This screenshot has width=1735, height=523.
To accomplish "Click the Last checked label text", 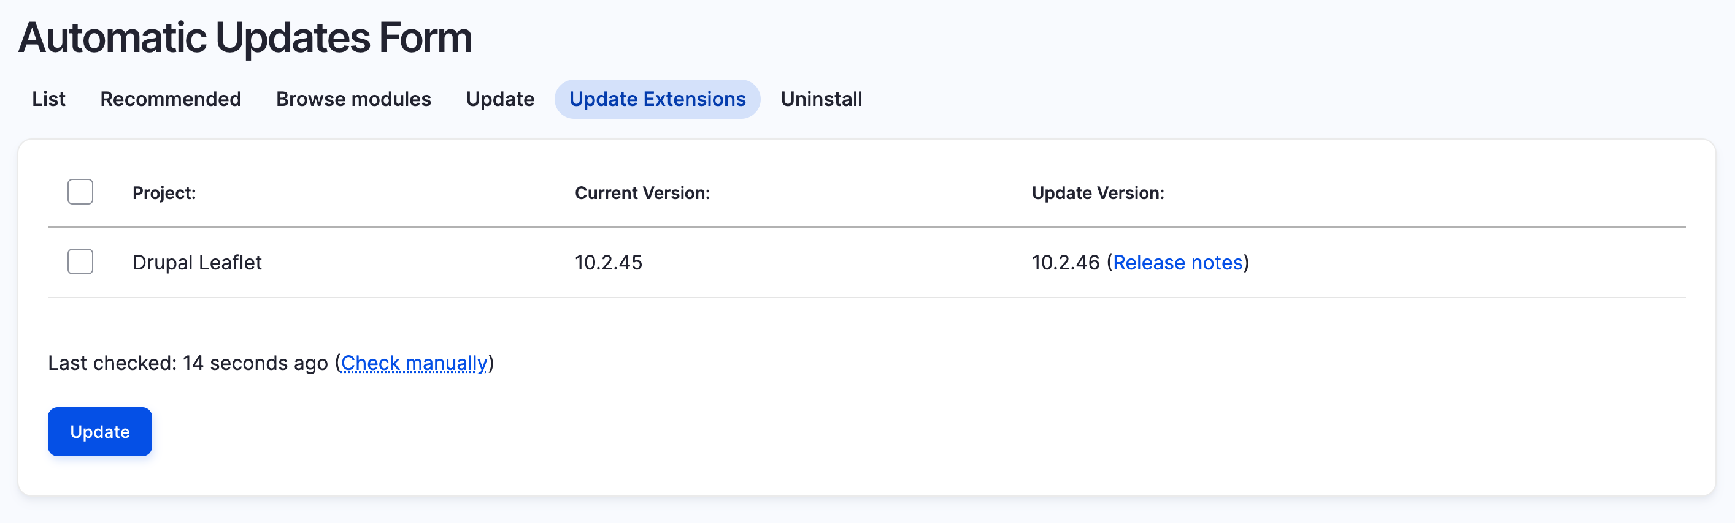I will [112, 363].
